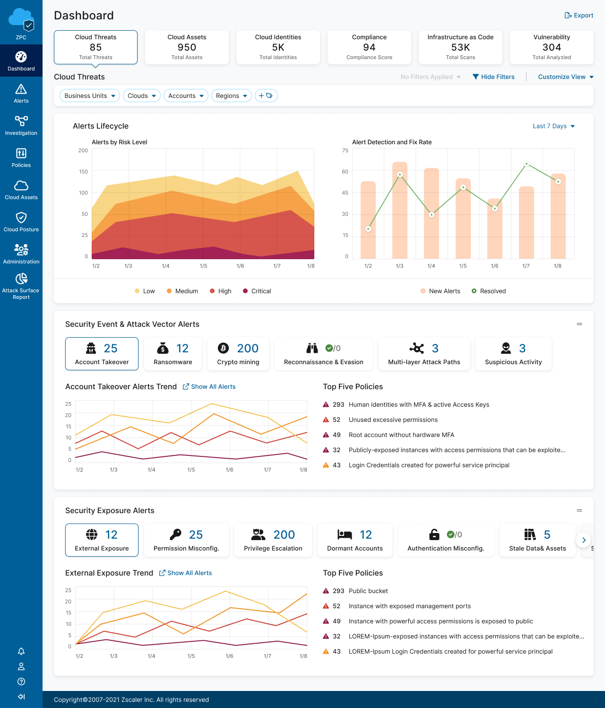Image resolution: width=605 pixels, height=708 pixels.
Task: Switch to the Ransomware alerts tab
Action: (x=173, y=354)
